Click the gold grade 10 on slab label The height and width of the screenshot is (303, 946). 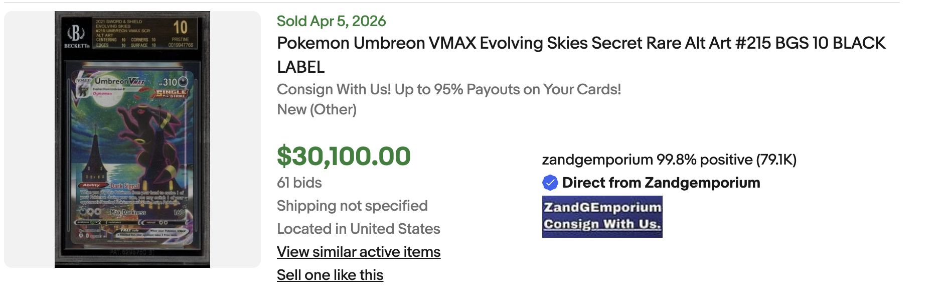tap(180, 28)
